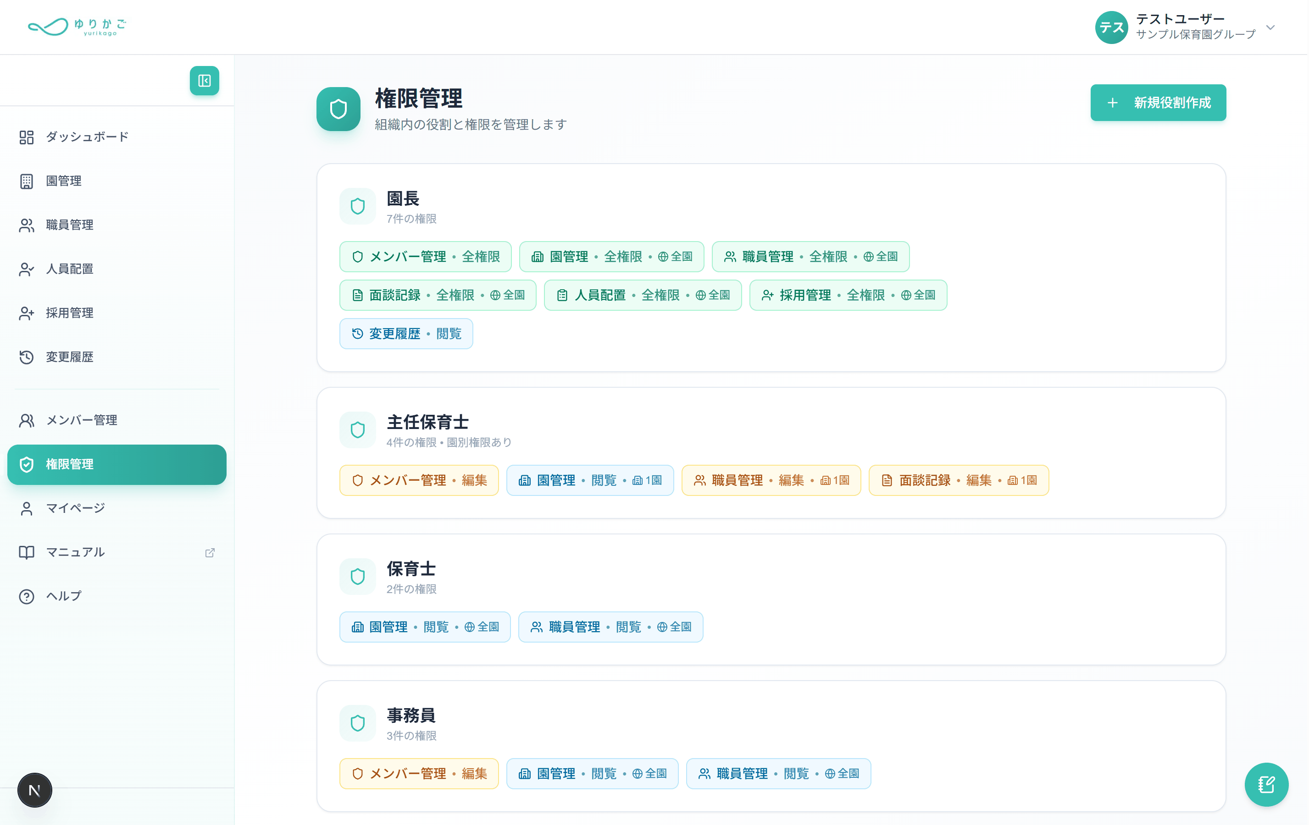Click the ダッシュボード grid icon in sidebar
This screenshot has width=1309, height=825.
[x=27, y=137]
